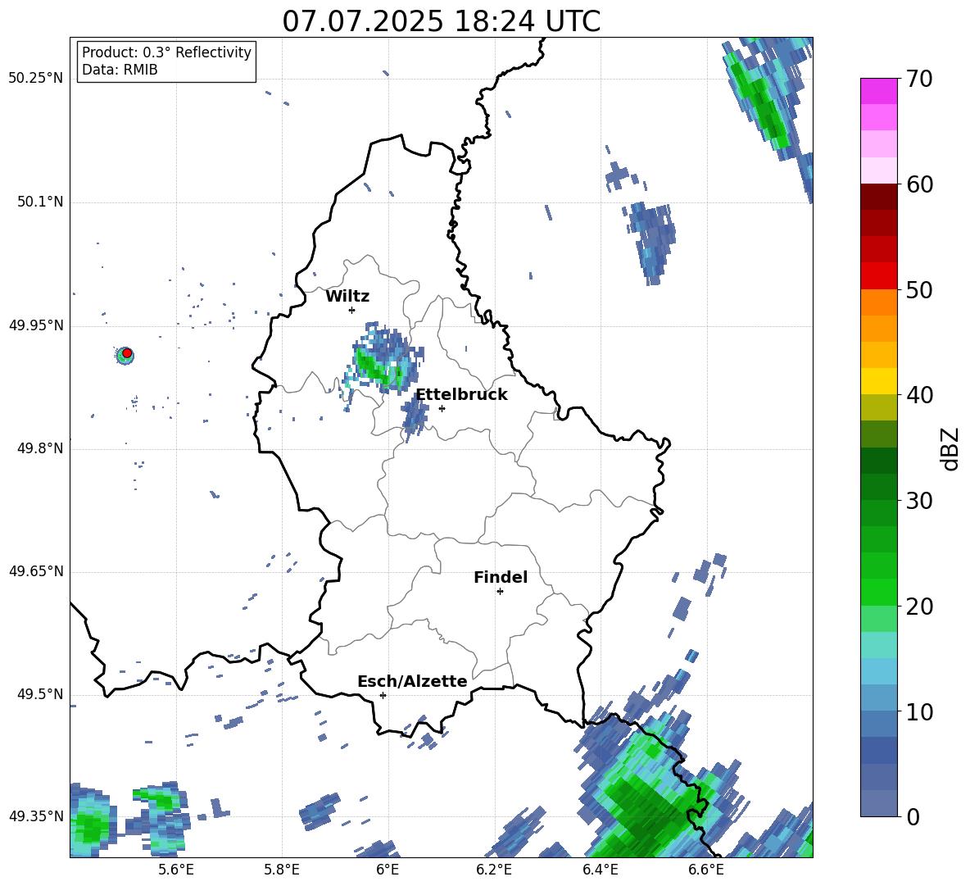970x886 pixels.
Task: Click the 49.65°N latitude label
Action: pos(36,570)
